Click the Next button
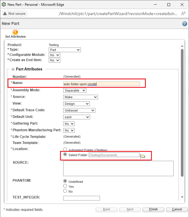Image resolution: width=189 pixels, height=217 pixels. (130, 209)
